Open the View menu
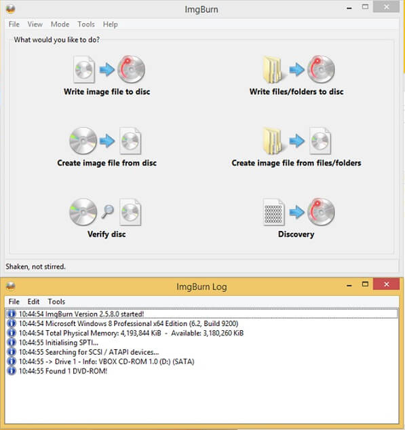The height and width of the screenshot is (430, 405). [x=35, y=24]
